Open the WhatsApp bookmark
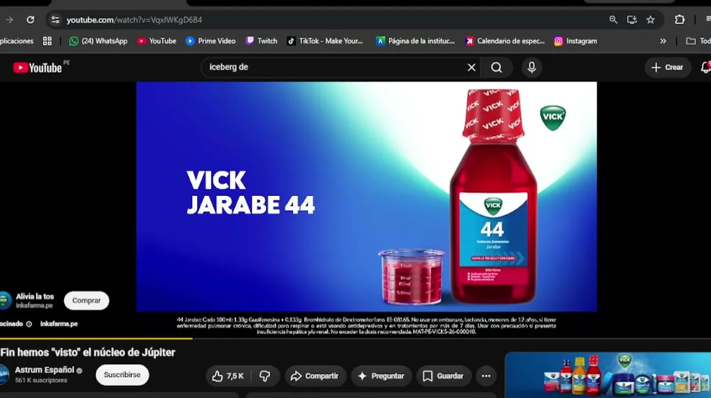The width and height of the screenshot is (711, 398). click(x=98, y=41)
